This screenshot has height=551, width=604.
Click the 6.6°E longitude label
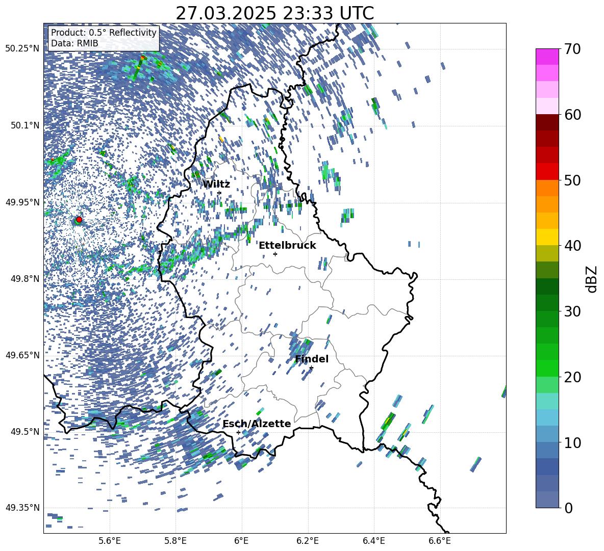(x=440, y=541)
